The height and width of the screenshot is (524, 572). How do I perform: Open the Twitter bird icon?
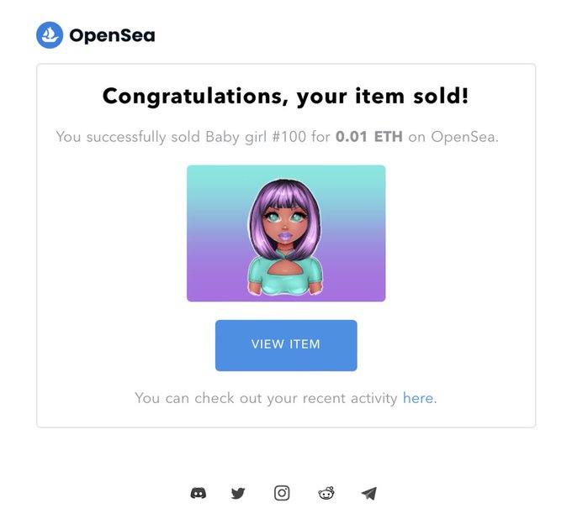pyautogui.click(x=238, y=494)
